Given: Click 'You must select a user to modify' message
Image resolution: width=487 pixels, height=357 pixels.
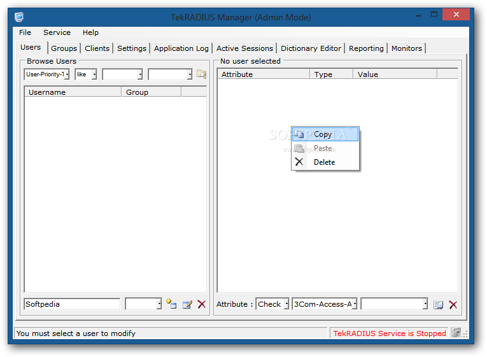Looking at the screenshot, I should pyautogui.click(x=76, y=333).
